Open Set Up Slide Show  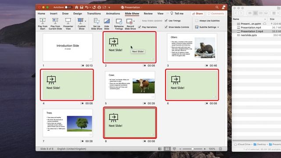coord(97,23)
